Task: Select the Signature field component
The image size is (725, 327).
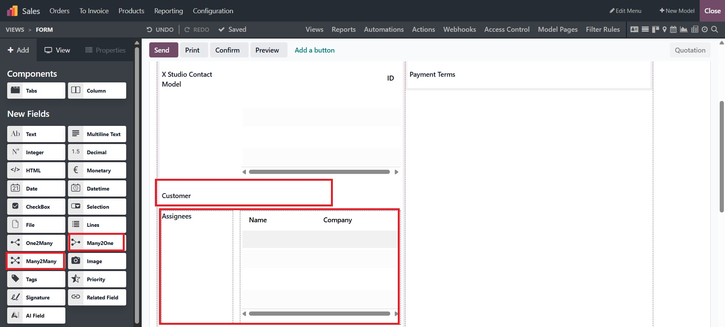Action: pyautogui.click(x=36, y=298)
